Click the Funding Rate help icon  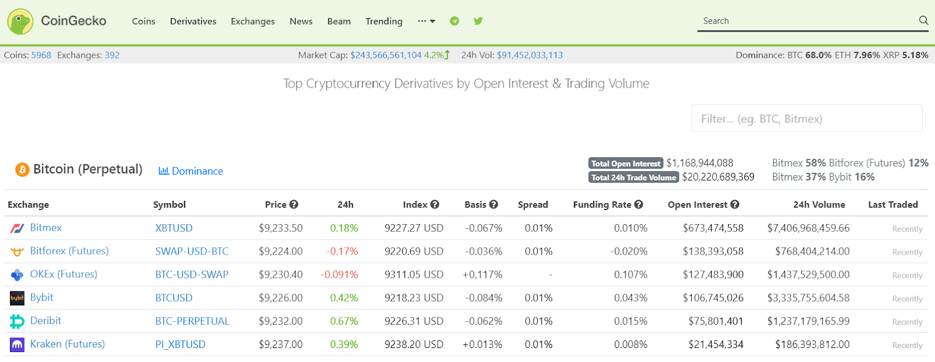coord(639,204)
